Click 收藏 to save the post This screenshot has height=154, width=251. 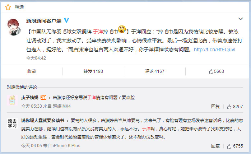pyautogui.click(x=32, y=71)
